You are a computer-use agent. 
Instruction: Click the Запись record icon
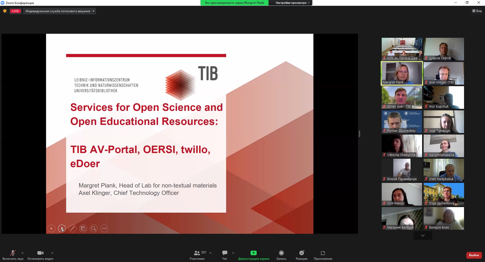coord(281,253)
